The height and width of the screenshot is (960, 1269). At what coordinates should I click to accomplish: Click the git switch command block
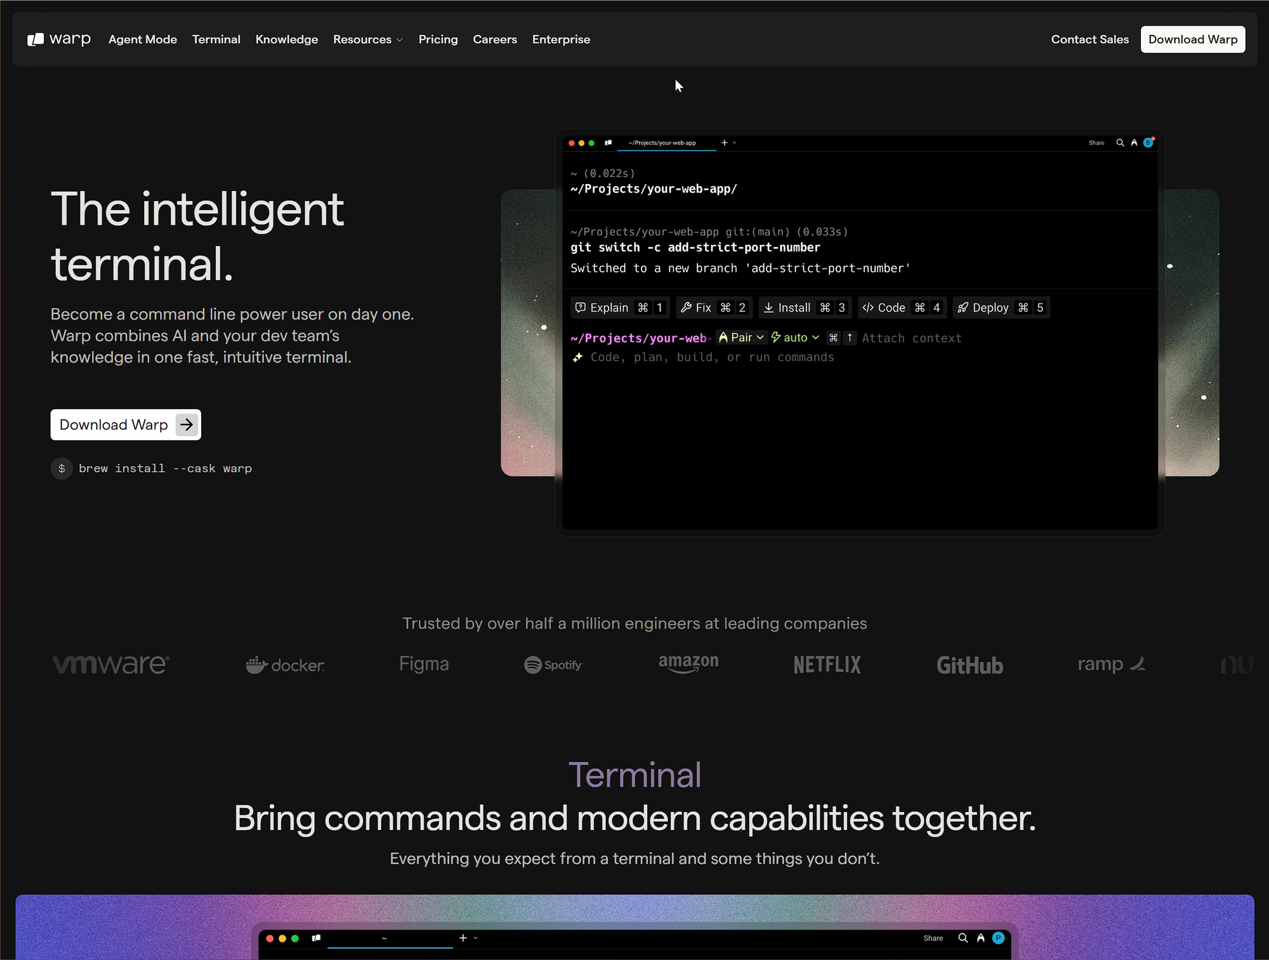tap(860, 249)
